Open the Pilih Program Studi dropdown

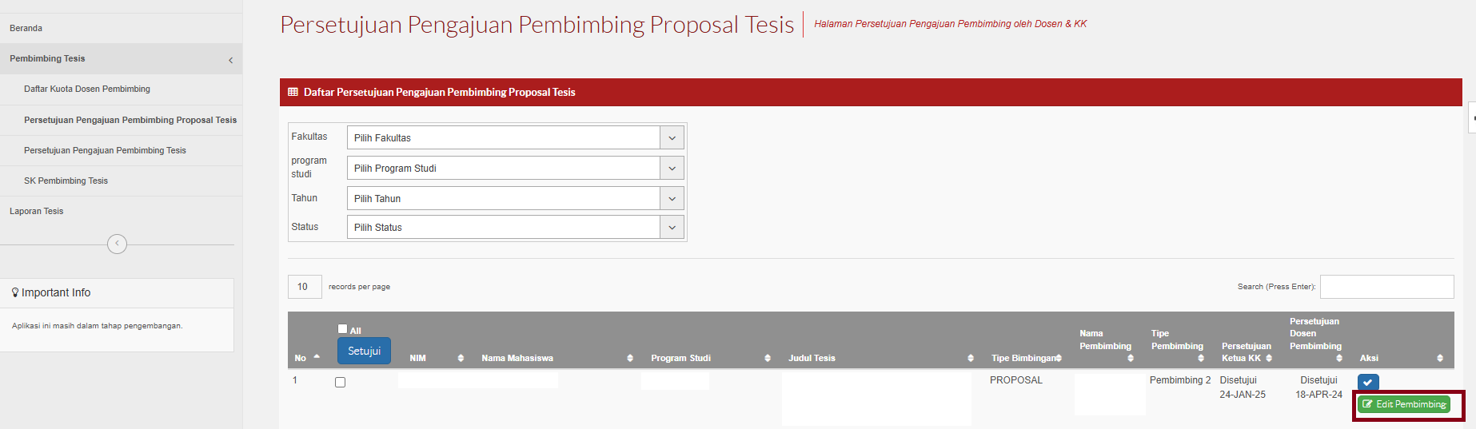[515, 168]
